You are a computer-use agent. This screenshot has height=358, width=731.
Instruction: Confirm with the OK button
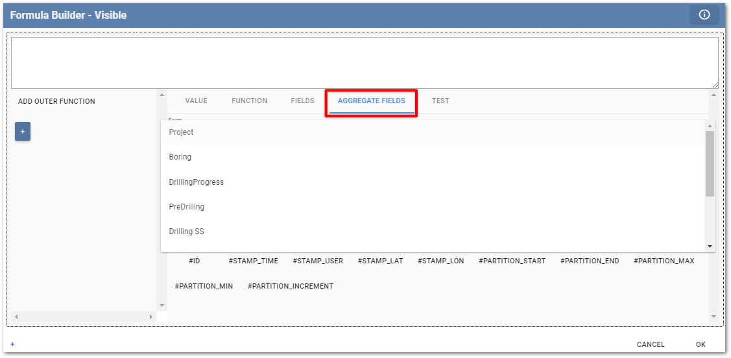pyautogui.click(x=701, y=344)
